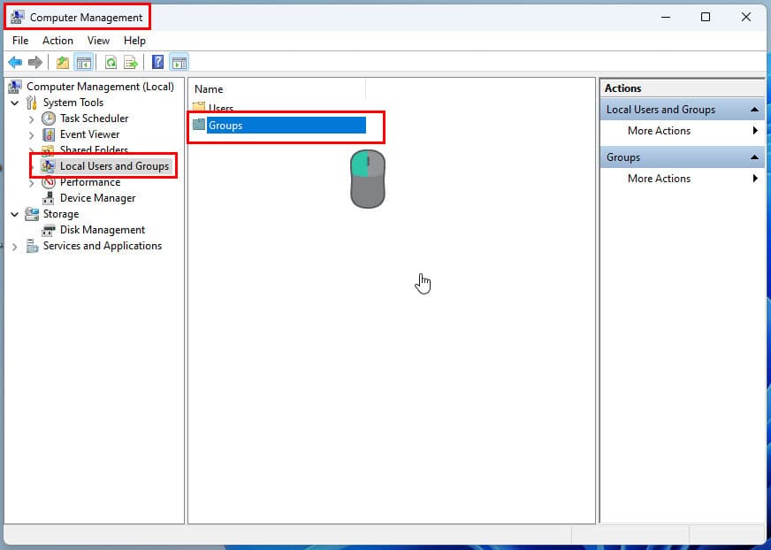Collapse the Storage node
The image size is (771, 550).
15,215
